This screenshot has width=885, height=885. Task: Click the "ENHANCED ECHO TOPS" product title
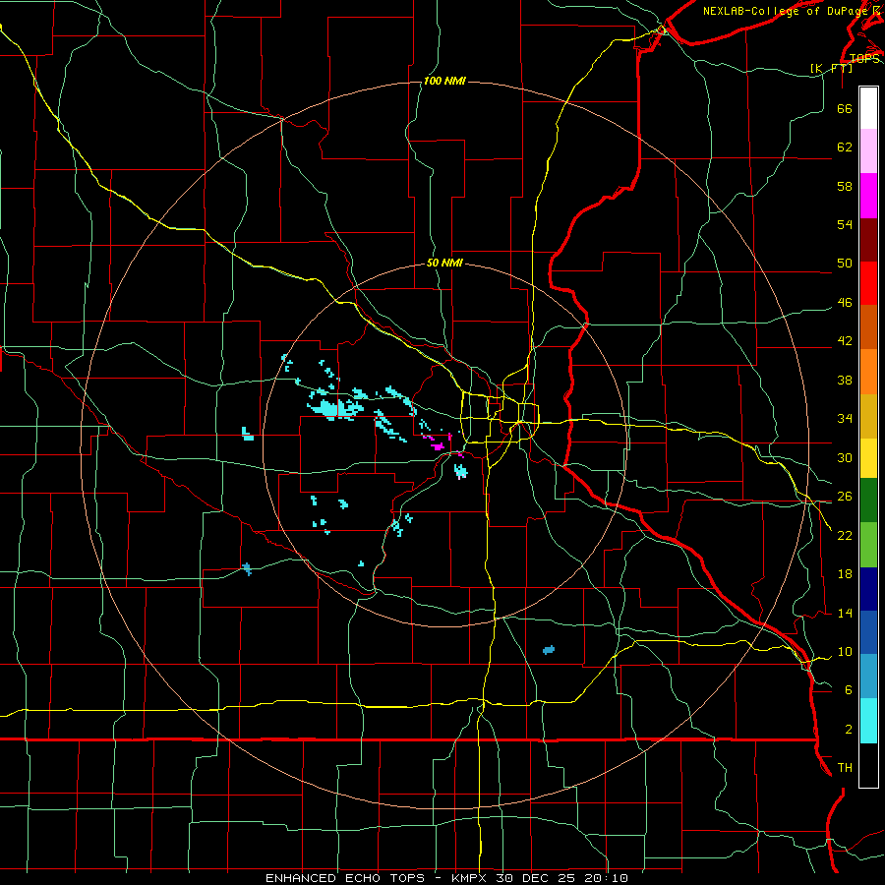pyautogui.click(x=345, y=878)
